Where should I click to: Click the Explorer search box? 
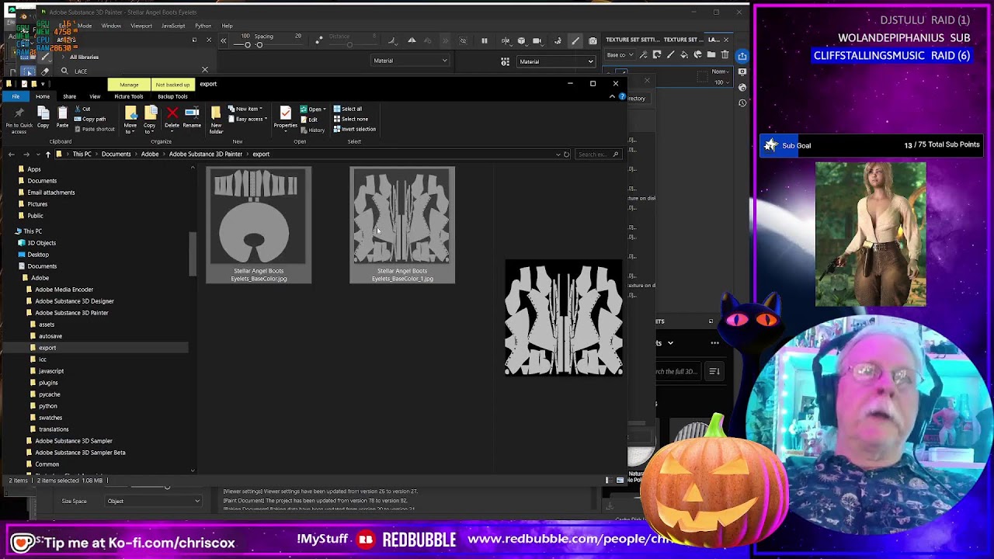click(598, 154)
